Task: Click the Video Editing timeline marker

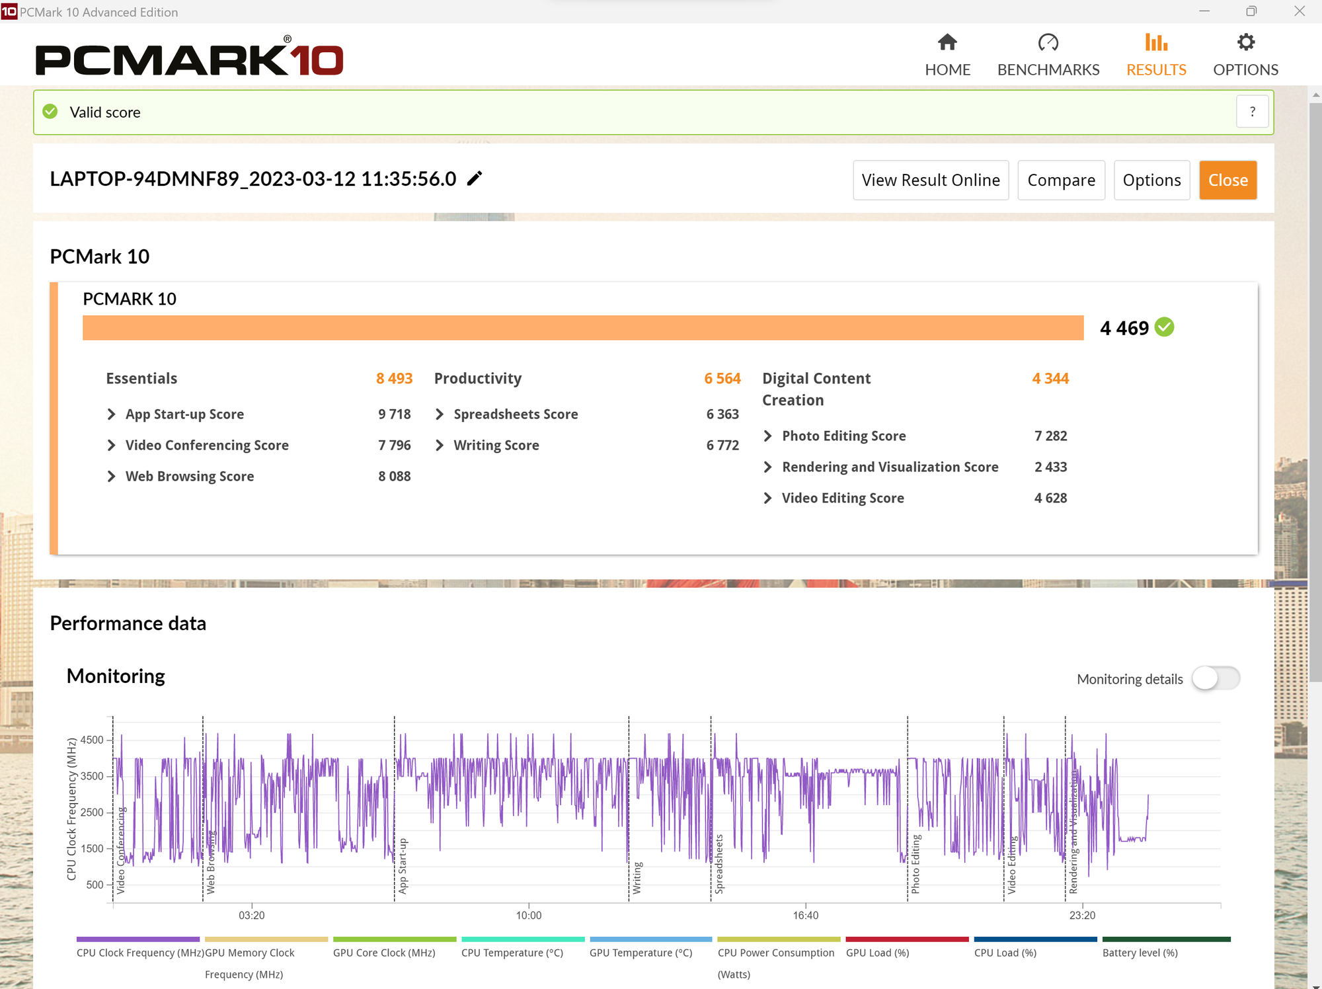Action: [1011, 865]
